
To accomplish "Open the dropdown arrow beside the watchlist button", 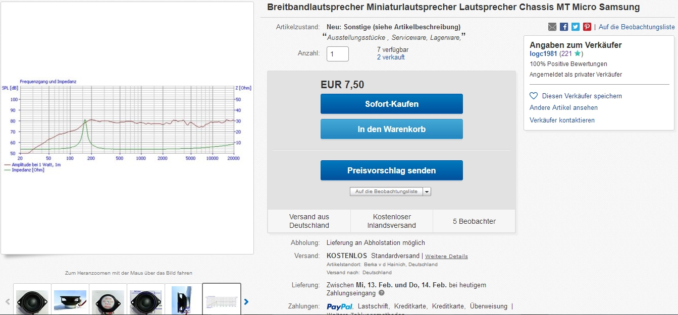I will pos(427,192).
